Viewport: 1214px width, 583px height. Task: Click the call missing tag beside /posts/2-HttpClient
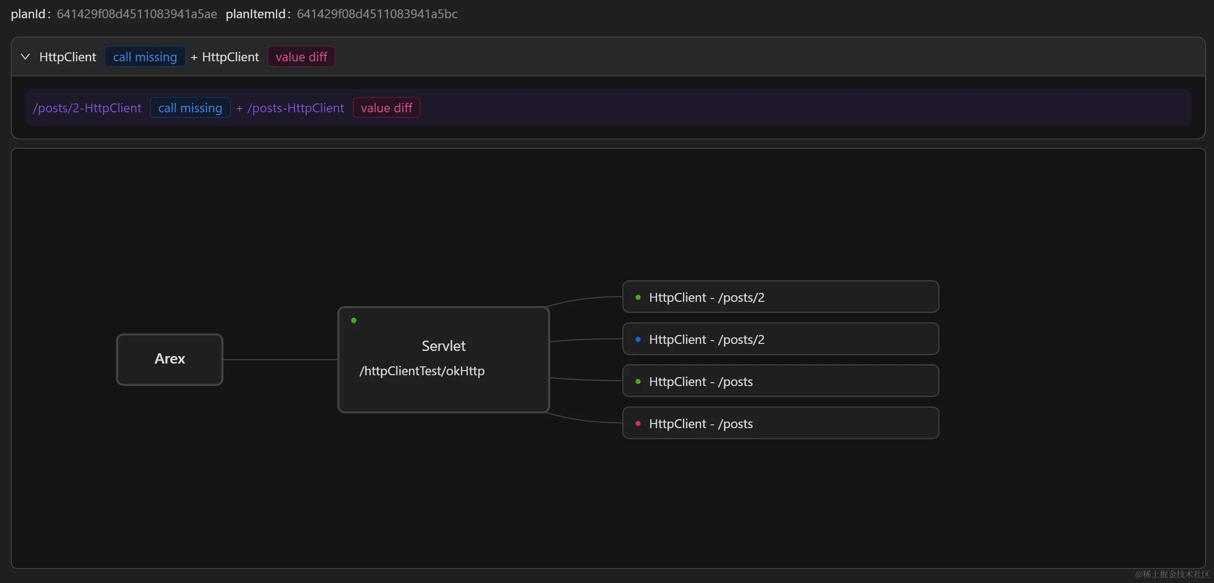tap(190, 108)
